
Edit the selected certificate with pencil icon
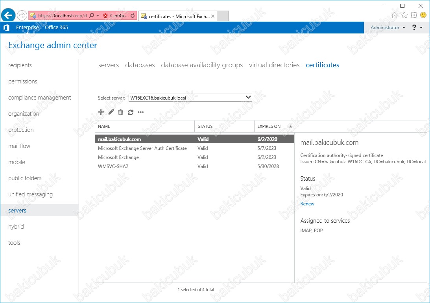tap(111, 112)
